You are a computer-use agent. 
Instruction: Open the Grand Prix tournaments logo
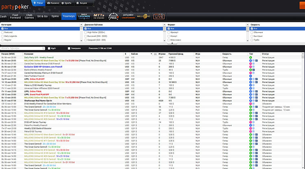[113, 17]
